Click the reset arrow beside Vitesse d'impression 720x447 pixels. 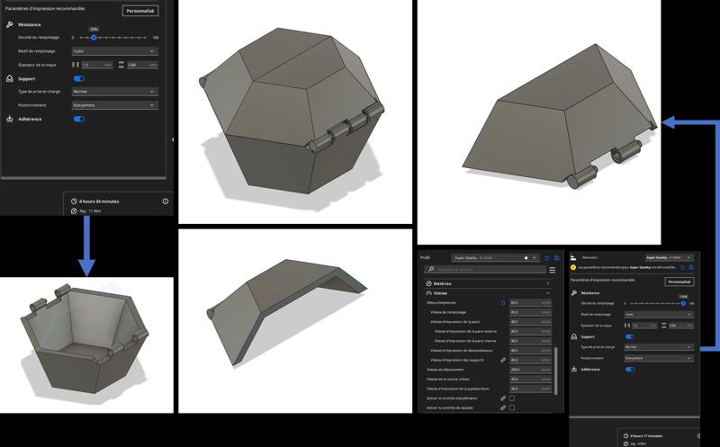[x=503, y=303]
